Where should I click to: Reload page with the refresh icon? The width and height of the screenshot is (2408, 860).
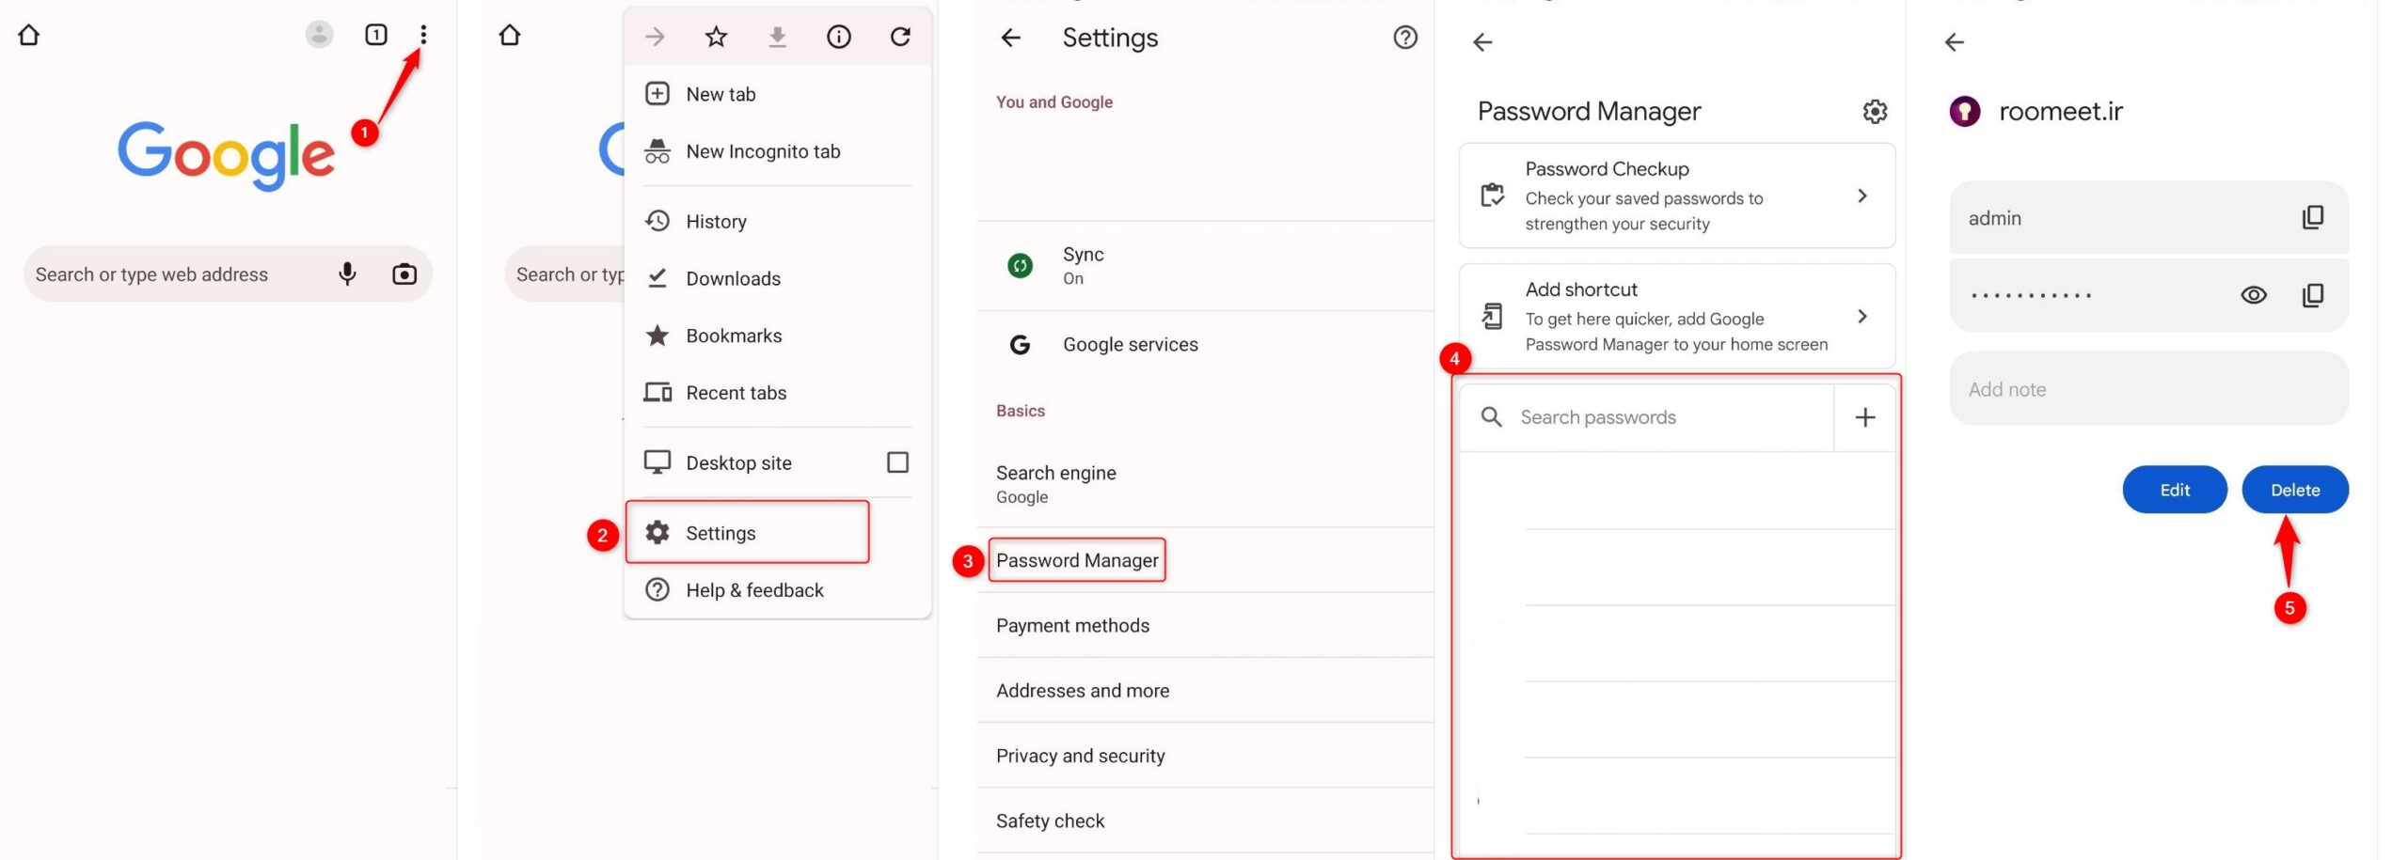[x=900, y=37]
